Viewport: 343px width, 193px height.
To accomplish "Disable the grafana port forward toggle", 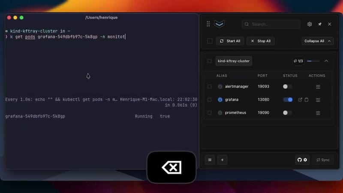I will click(288, 100).
